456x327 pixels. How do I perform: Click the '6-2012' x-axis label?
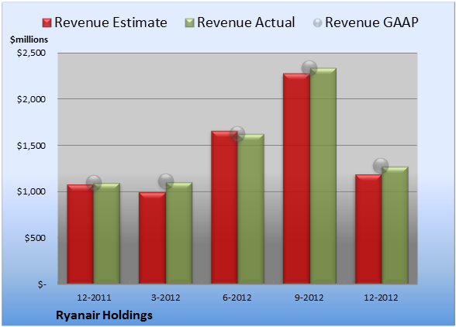tap(237, 298)
